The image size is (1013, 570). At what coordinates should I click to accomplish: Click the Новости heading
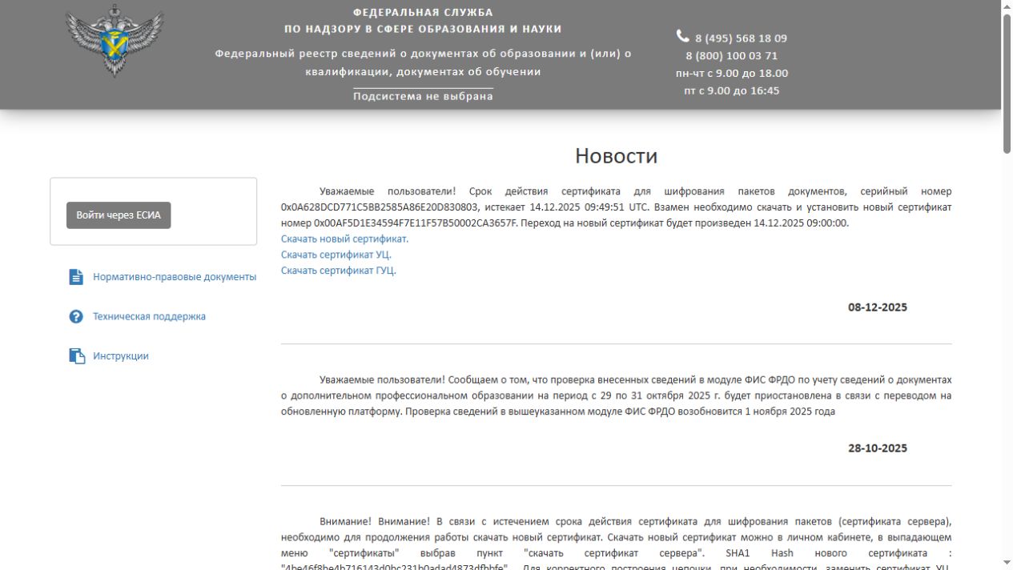[616, 156]
